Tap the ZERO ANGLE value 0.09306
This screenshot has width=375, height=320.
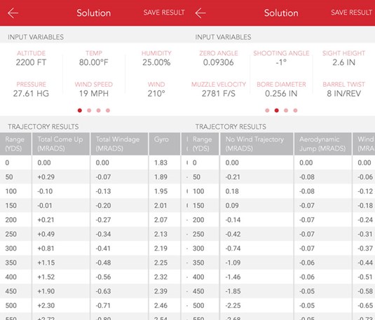(219, 62)
